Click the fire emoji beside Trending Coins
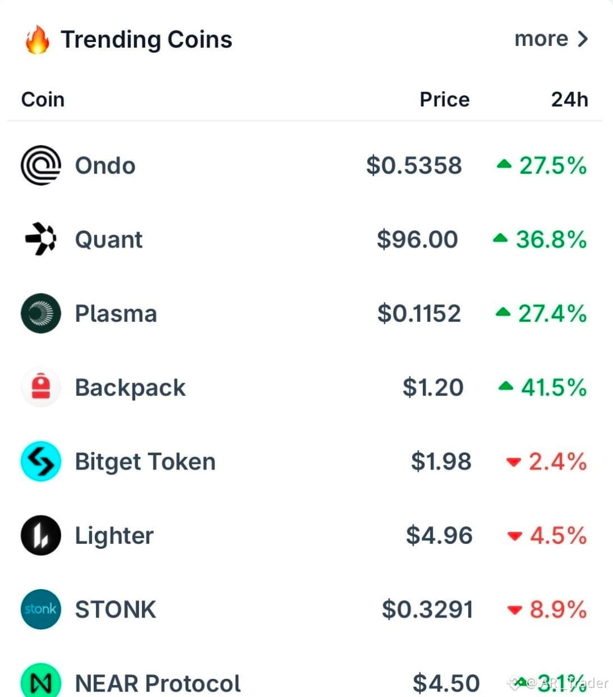The height and width of the screenshot is (697, 613). coord(37,39)
